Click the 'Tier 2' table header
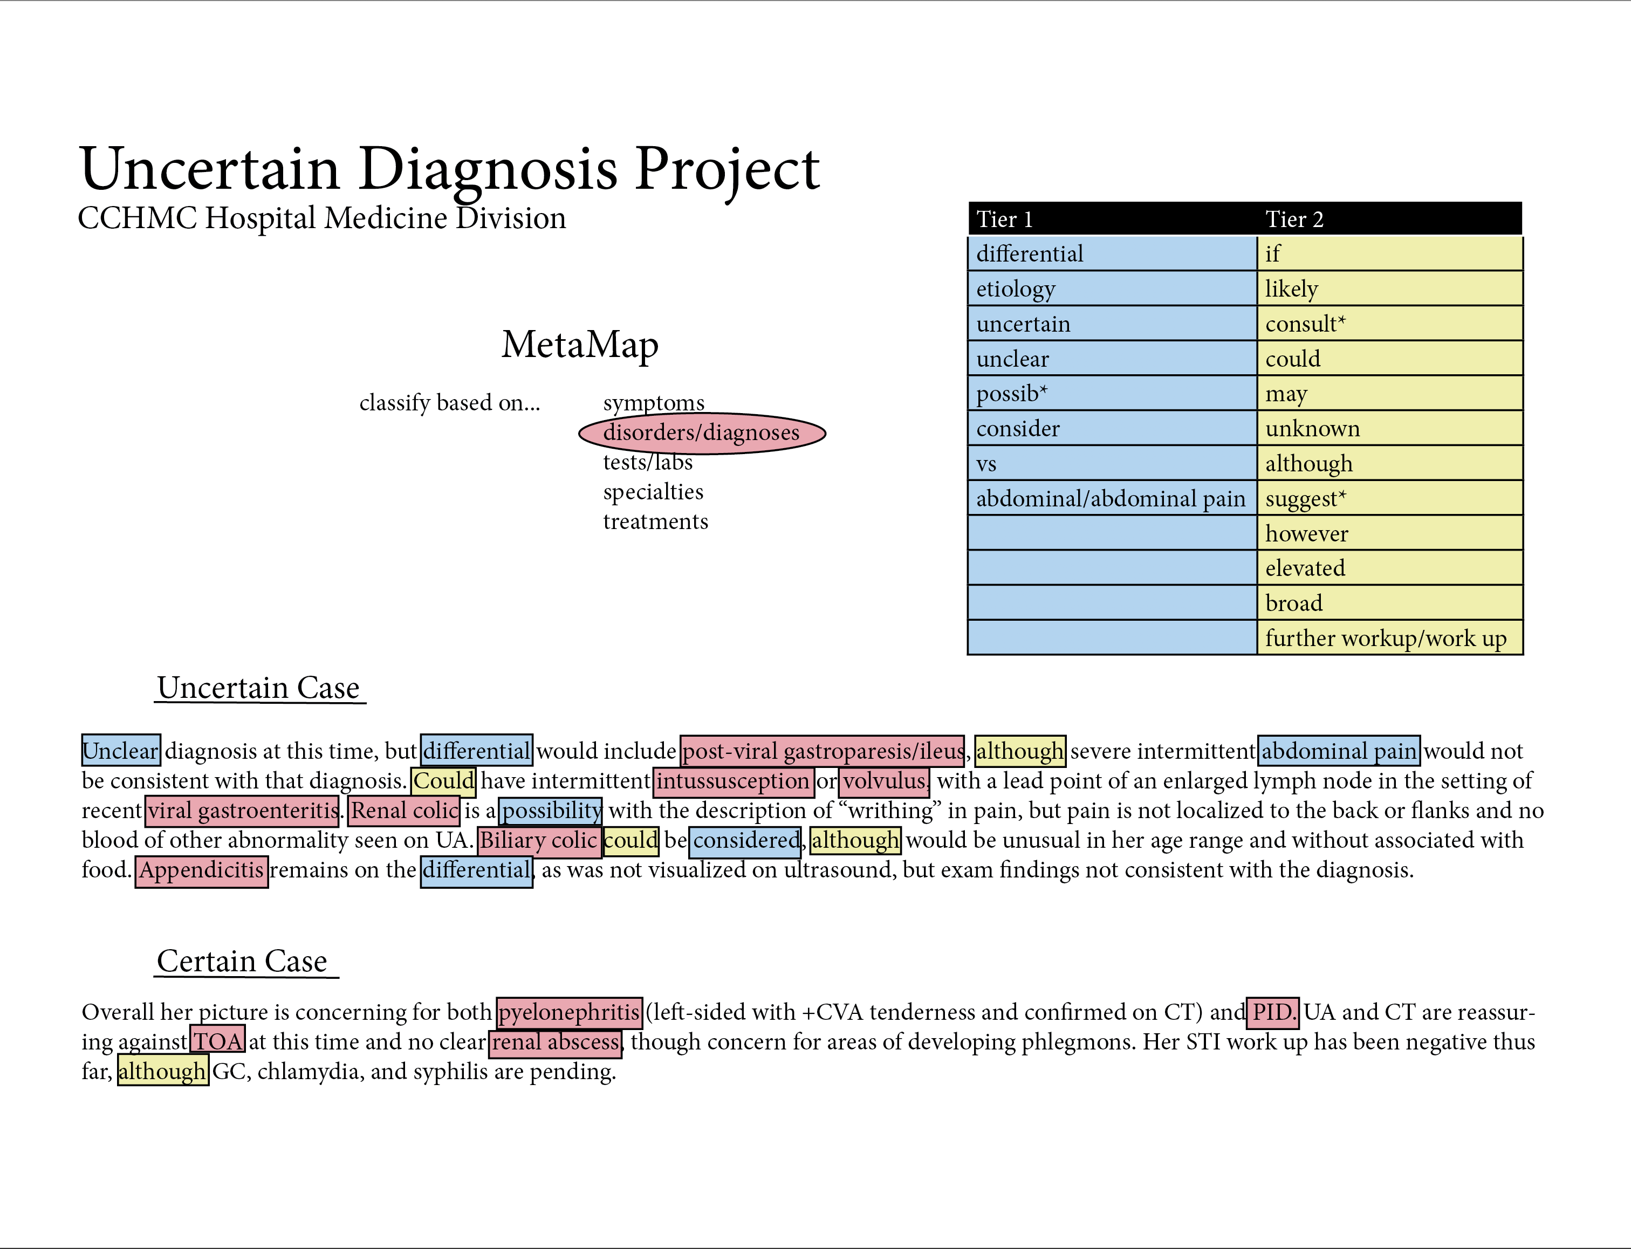Screen dimensions: 1631x1249 click(x=1389, y=219)
